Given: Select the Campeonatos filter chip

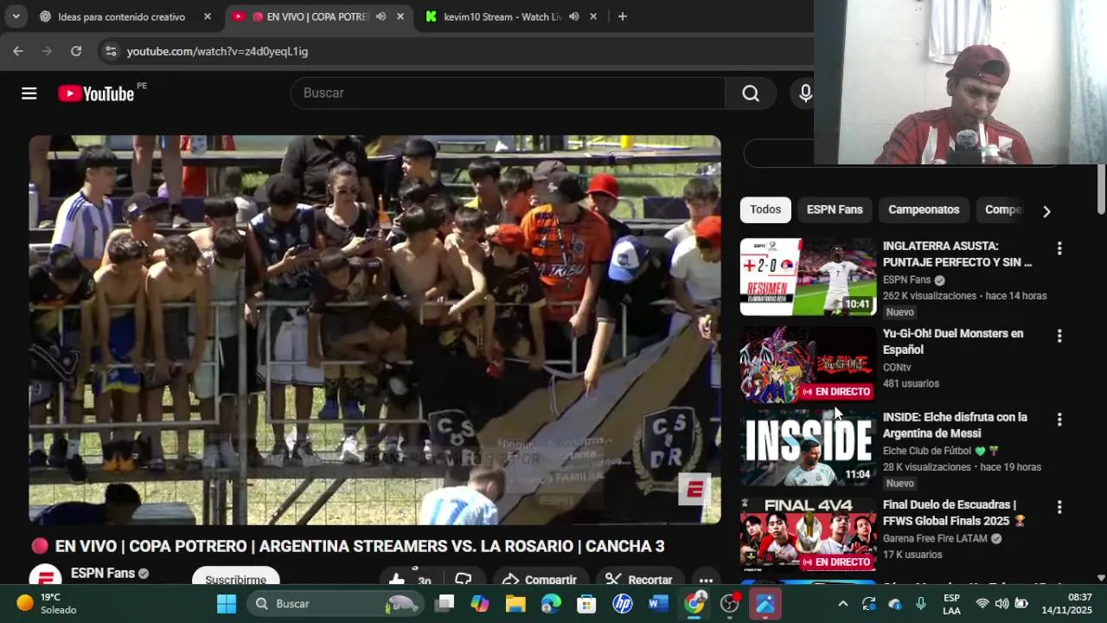Looking at the screenshot, I should (x=924, y=209).
